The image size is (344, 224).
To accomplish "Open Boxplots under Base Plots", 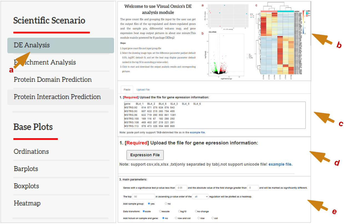I will [26, 186].
